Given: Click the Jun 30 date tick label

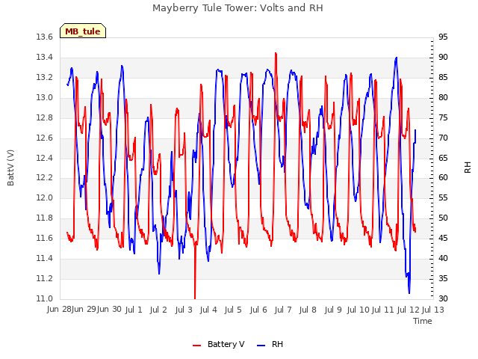Looking at the screenshot, I should pyautogui.click(x=109, y=310).
